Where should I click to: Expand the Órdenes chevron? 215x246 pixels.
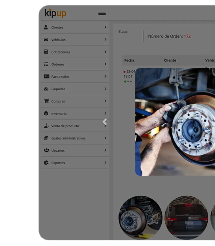tap(106, 64)
